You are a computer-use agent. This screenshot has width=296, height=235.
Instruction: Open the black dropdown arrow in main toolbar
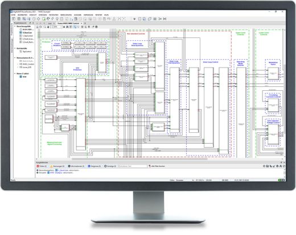tap(134, 19)
